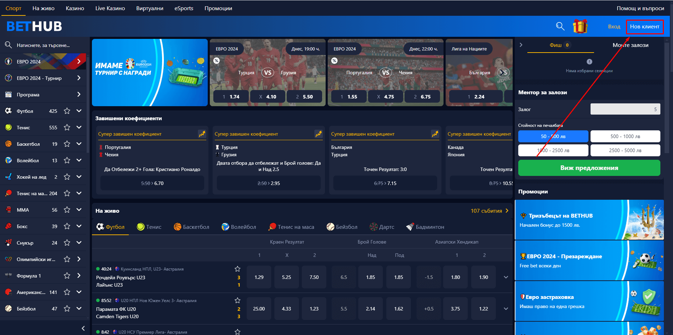Favorite Футбол with its star

(67, 111)
